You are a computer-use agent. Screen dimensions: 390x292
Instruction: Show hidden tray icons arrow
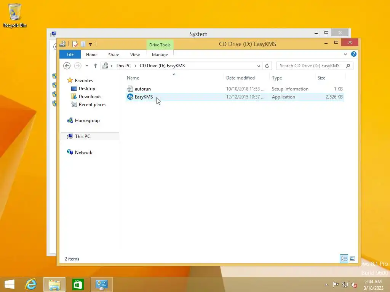[x=326, y=285]
